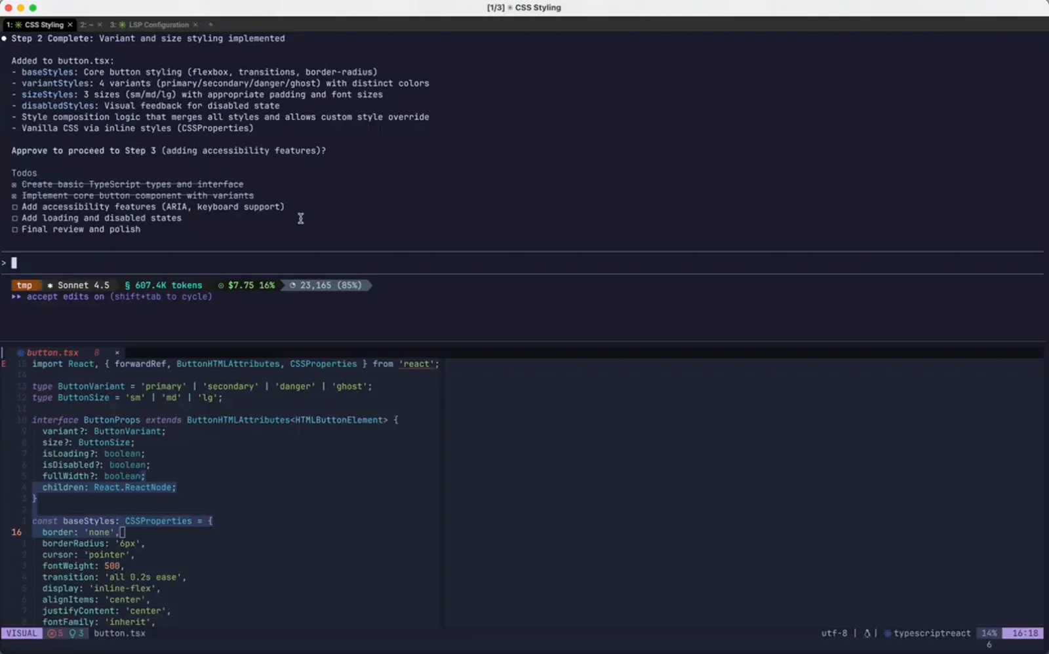Click the double-arrow icon before accept edits
The width and height of the screenshot is (1049, 654).
tap(16, 297)
